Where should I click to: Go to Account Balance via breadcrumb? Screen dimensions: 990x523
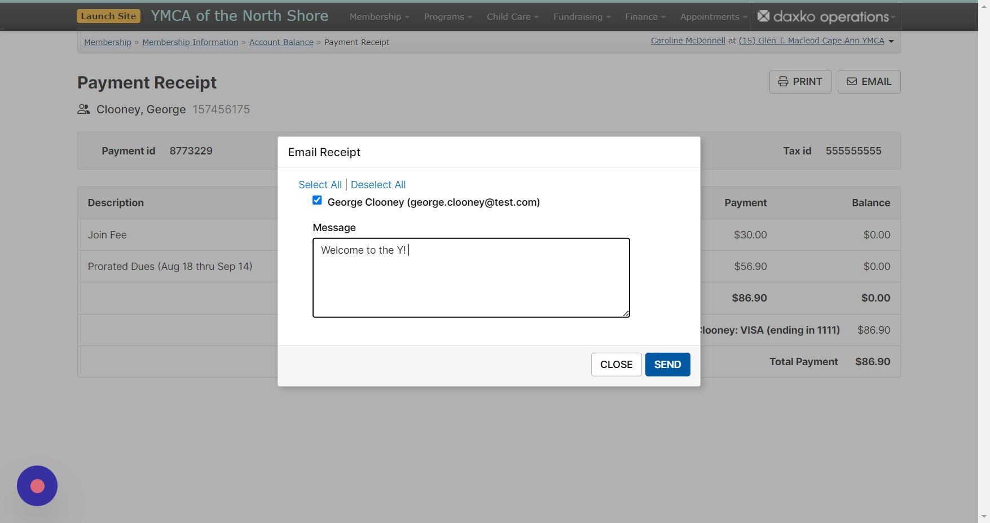281,42
